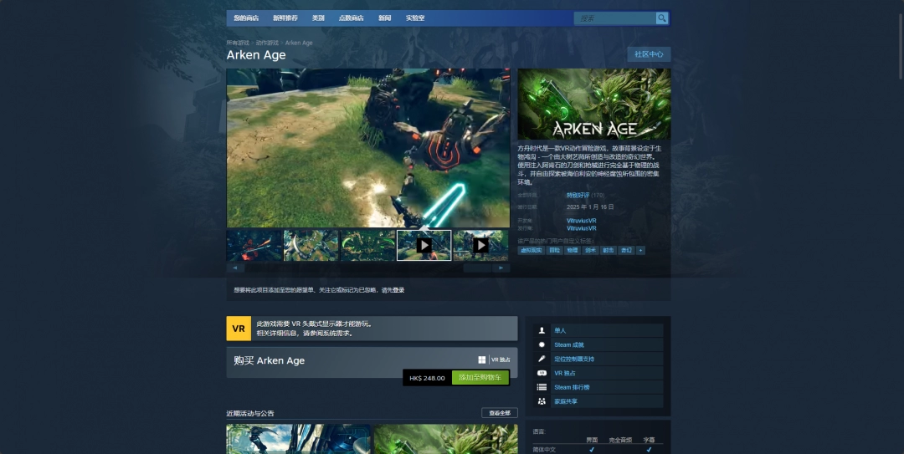Image resolution: width=904 pixels, height=454 pixels.
Task: Click the 搜索 search input field
Action: (614, 18)
